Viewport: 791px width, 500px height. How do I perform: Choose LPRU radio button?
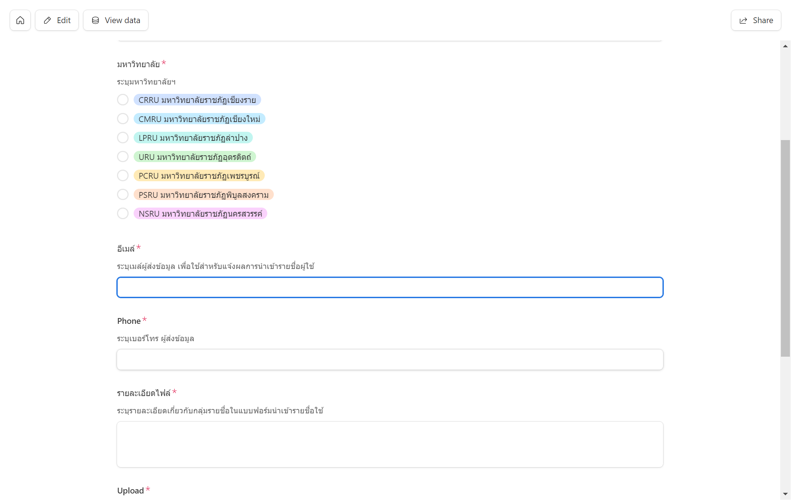pyautogui.click(x=123, y=138)
